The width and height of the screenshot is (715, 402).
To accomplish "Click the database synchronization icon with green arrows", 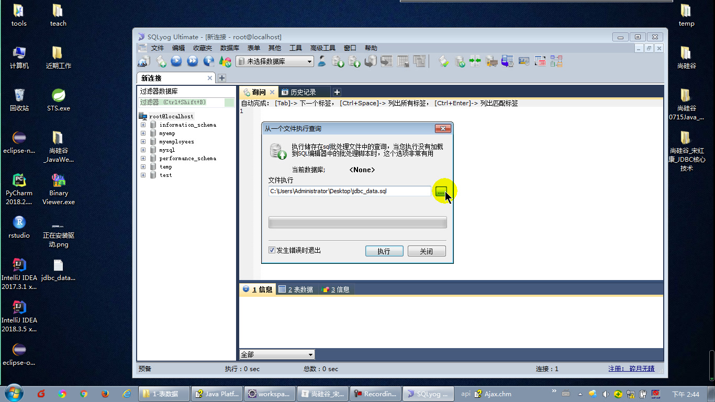I will tap(460, 61).
